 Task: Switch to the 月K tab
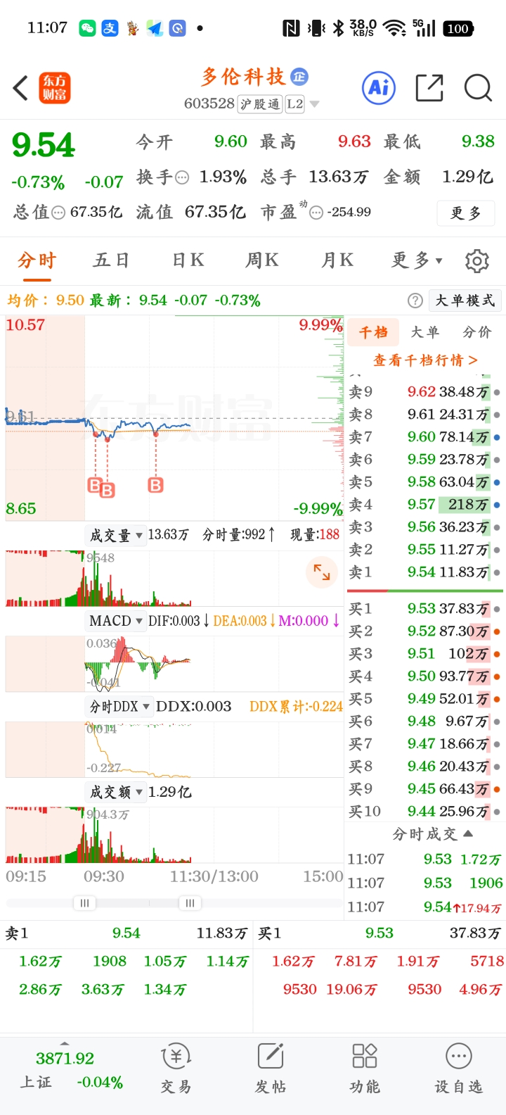pos(337,260)
